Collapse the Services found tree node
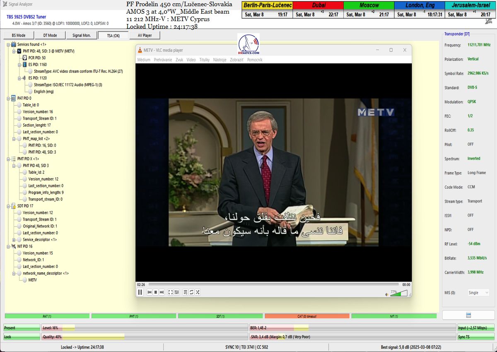The image size is (497, 352). [x=8, y=44]
